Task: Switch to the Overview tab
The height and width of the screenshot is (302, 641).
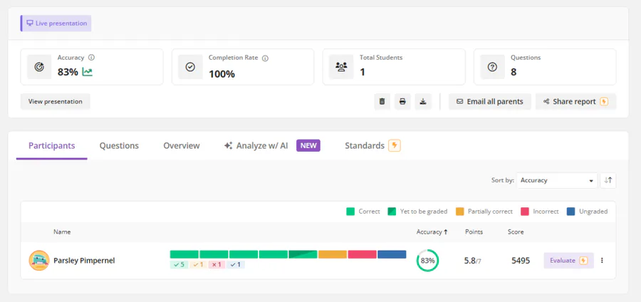Action: [182, 145]
